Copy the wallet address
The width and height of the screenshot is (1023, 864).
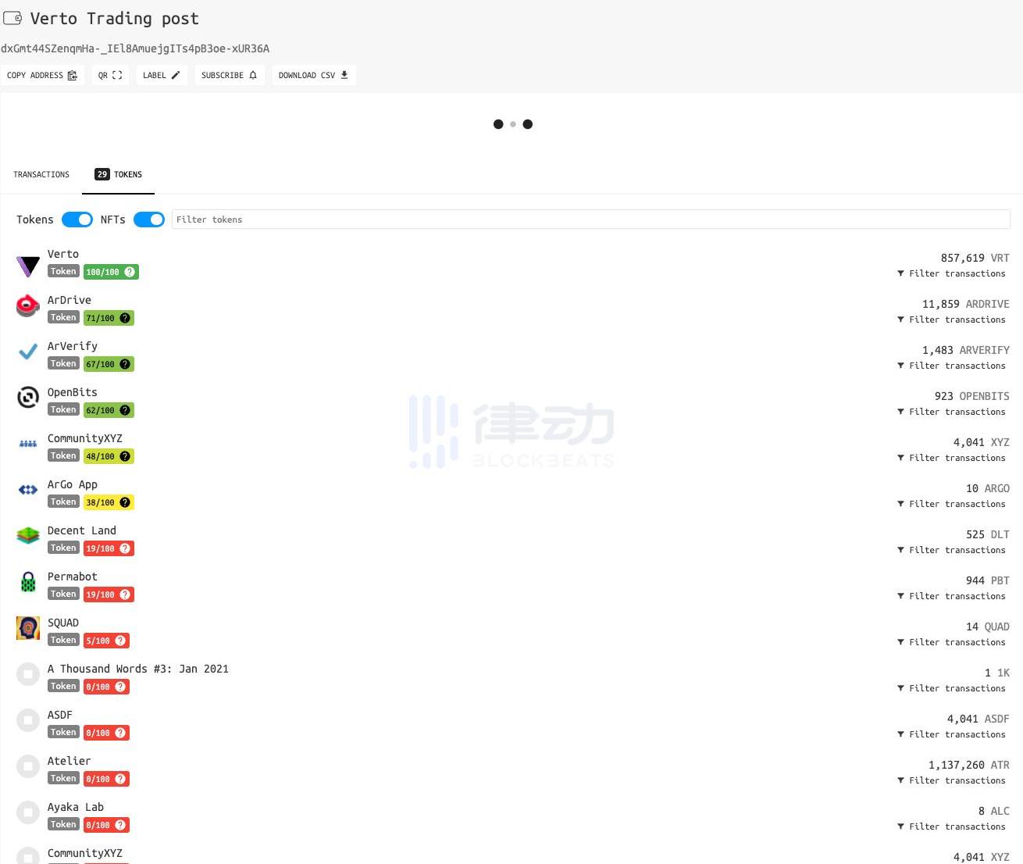tap(42, 75)
